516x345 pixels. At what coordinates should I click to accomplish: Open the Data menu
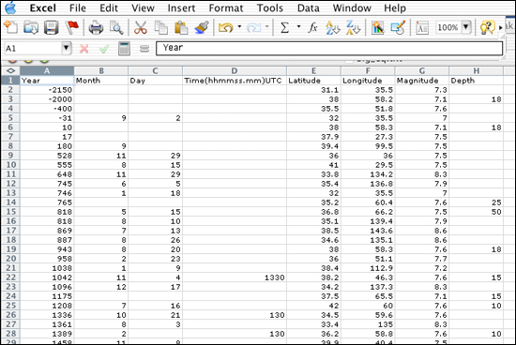[309, 7]
